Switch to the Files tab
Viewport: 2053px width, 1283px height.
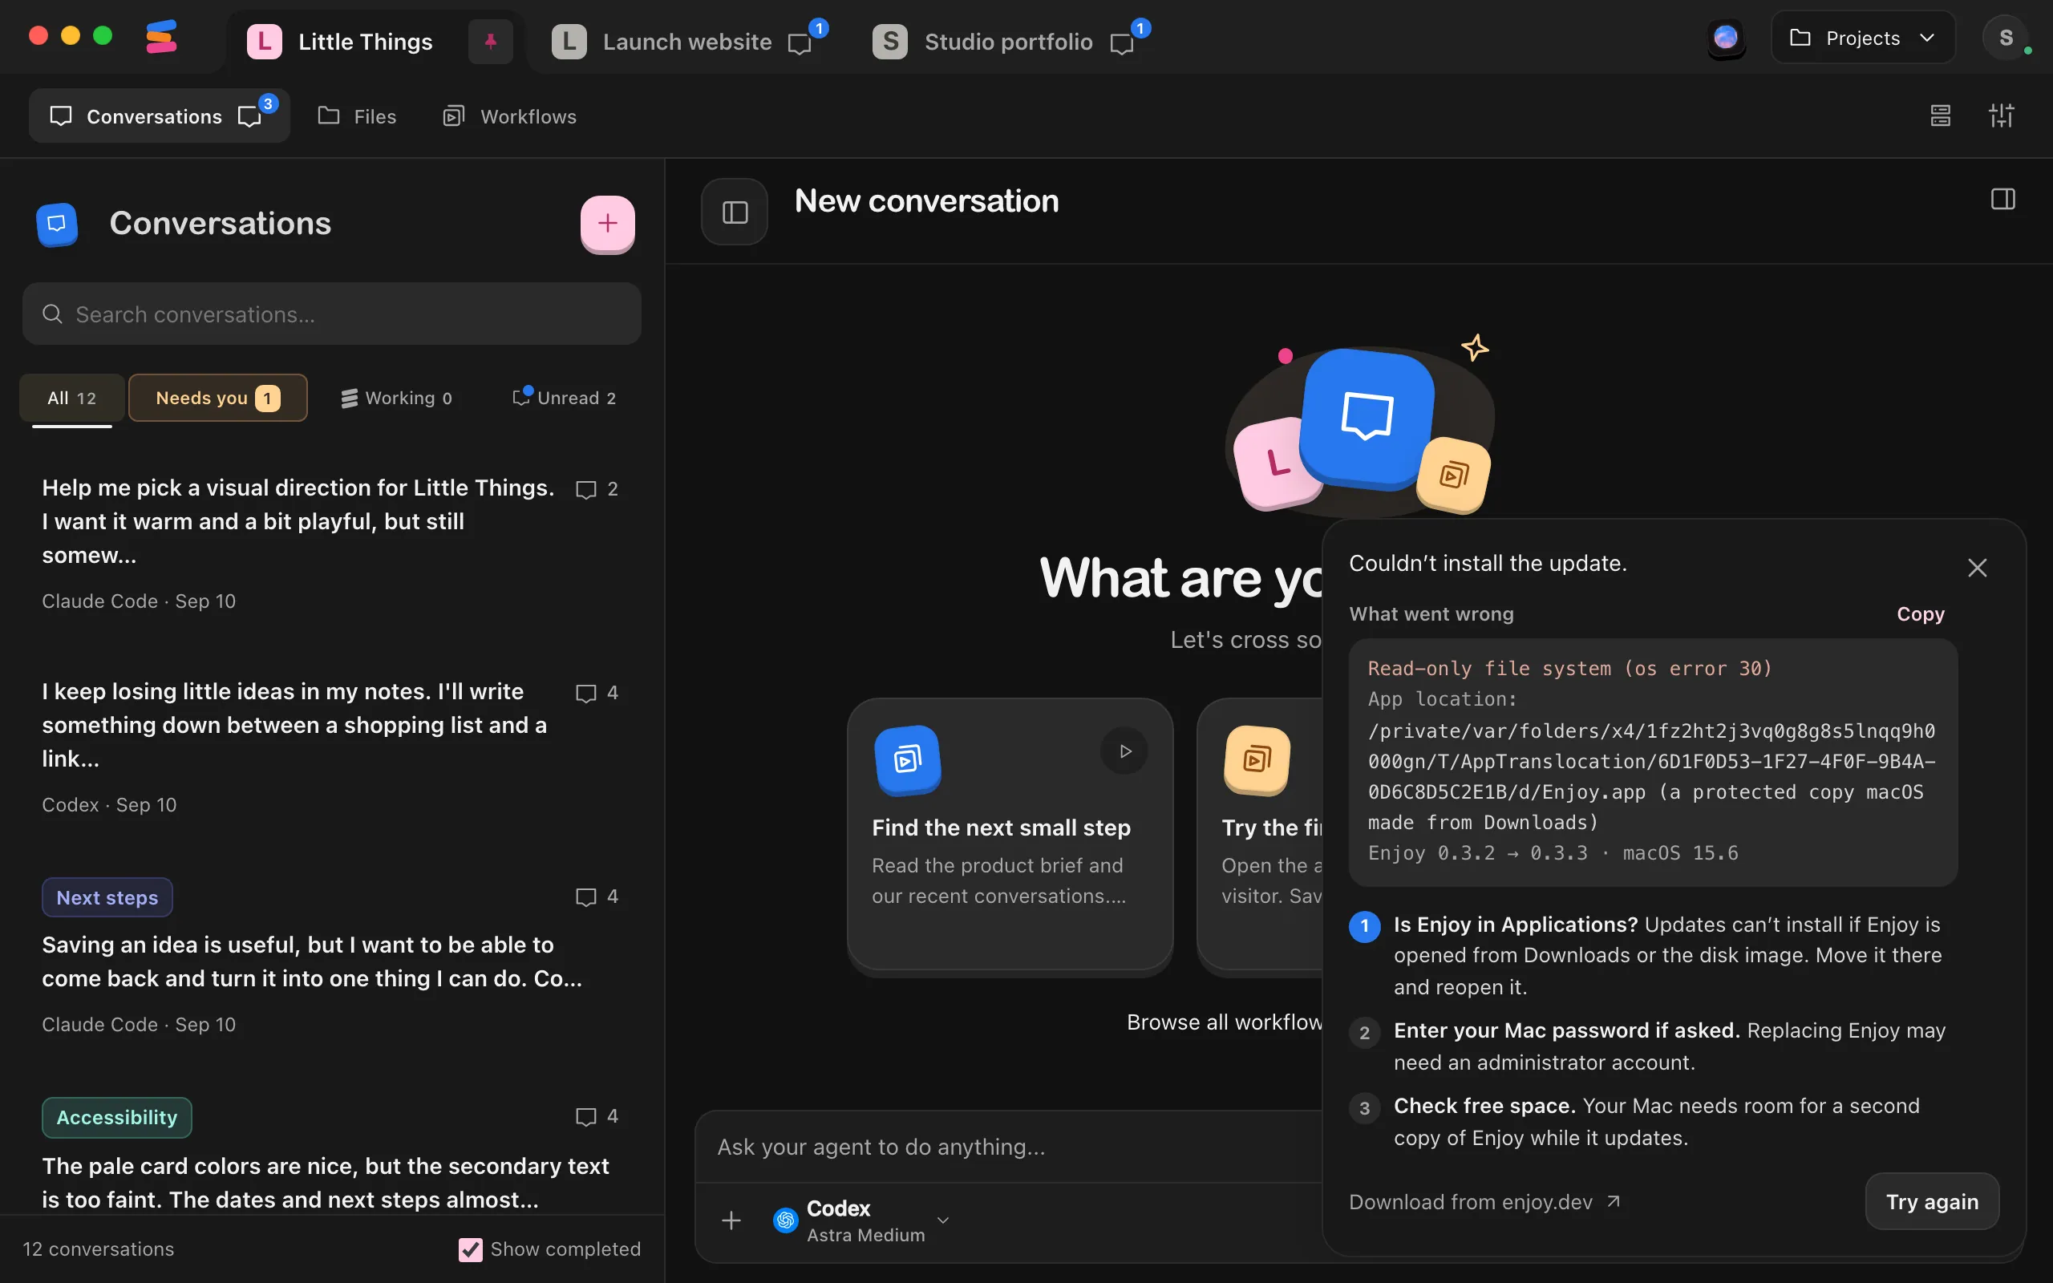357,116
